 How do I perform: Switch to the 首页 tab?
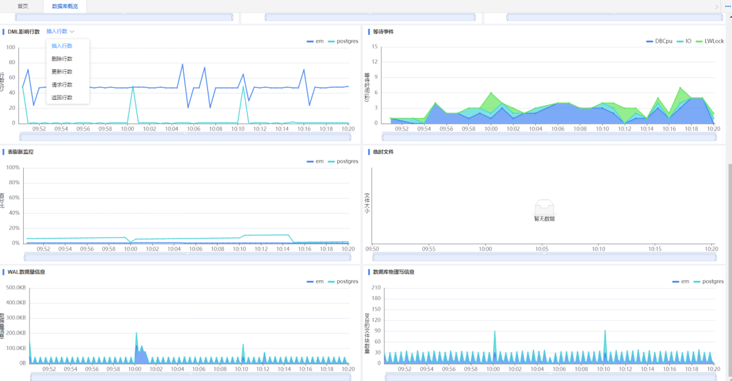click(22, 6)
